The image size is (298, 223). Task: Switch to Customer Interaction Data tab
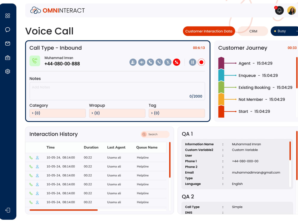(x=209, y=31)
